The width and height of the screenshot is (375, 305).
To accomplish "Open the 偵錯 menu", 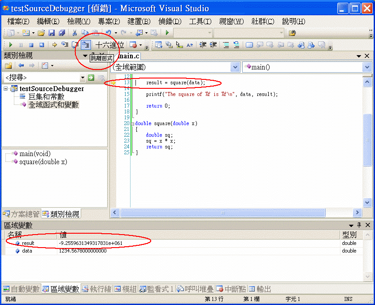I will tap(170, 22).
